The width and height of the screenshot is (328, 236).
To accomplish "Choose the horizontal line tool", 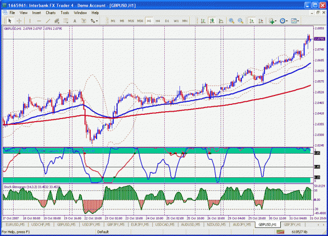I will pos(39,21).
